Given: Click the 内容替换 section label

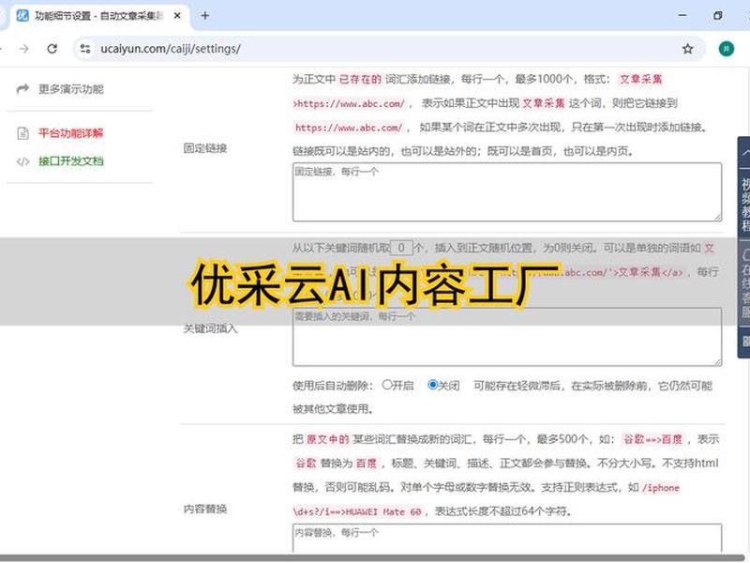Looking at the screenshot, I should pyautogui.click(x=205, y=509).
